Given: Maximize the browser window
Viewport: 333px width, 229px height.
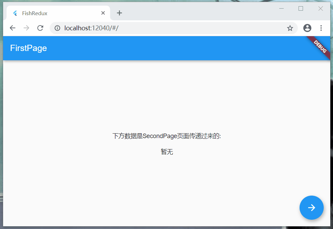Looking at the screenshot, I should point(301,8).
